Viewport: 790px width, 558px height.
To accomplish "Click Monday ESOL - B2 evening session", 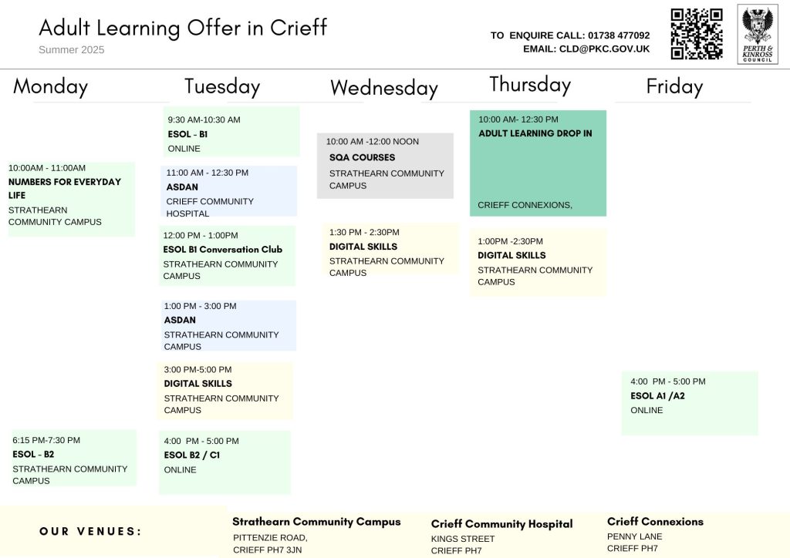I will (x=73, y=458).
